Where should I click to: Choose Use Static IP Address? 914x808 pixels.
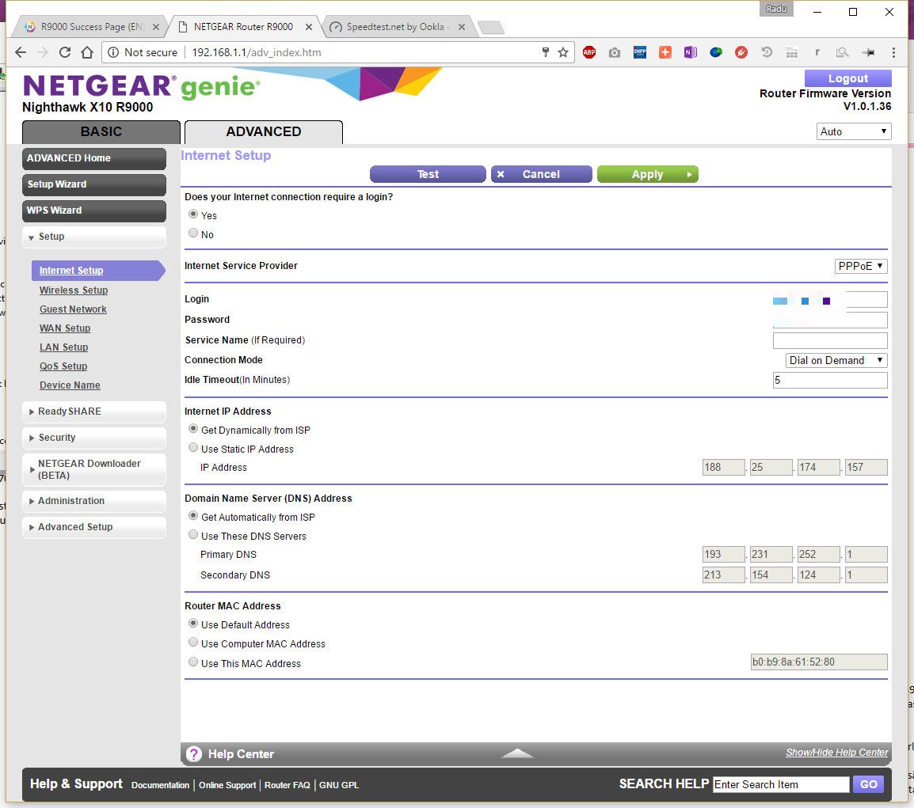(x=193, y=448)
